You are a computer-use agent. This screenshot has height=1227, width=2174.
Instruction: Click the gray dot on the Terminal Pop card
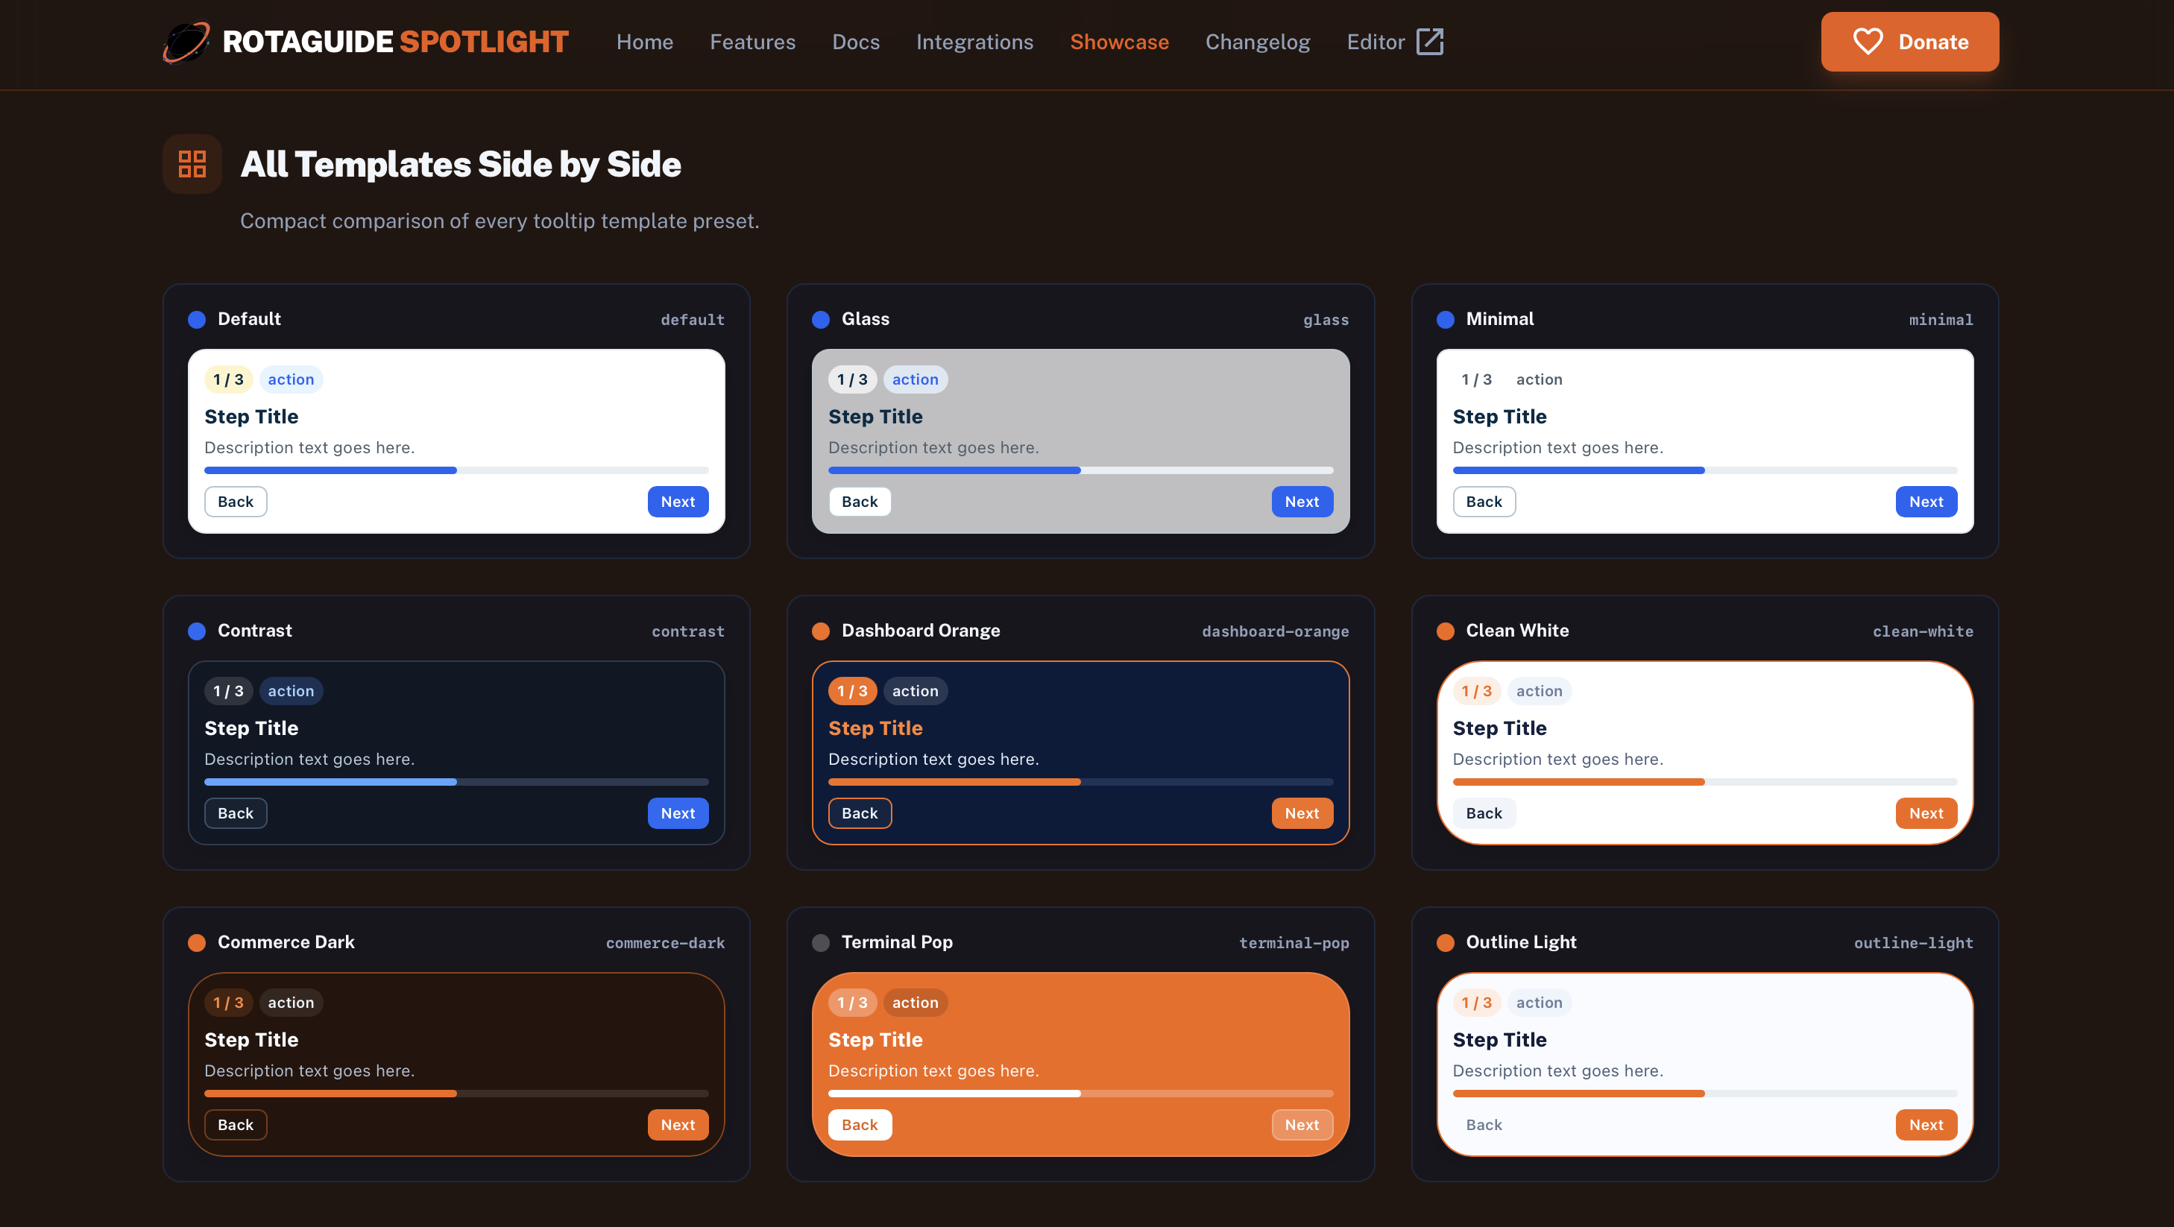tap(821, 942)
